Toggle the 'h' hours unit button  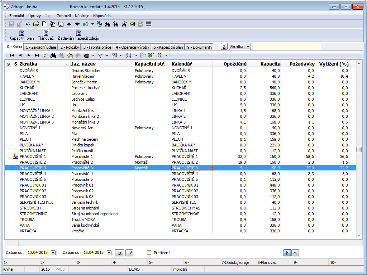287,253
